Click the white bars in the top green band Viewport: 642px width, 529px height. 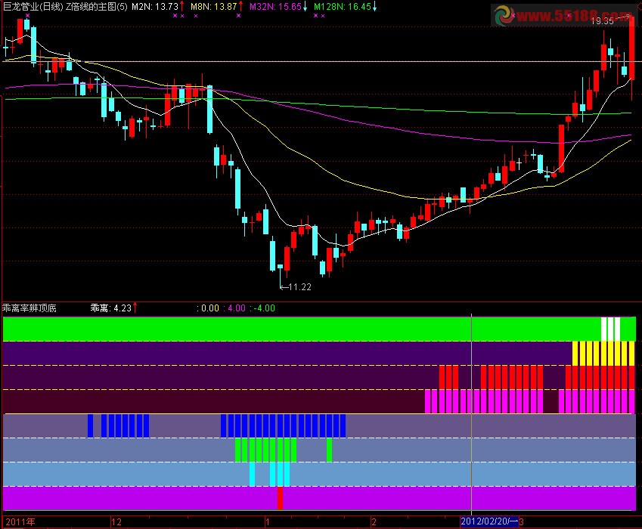click(x=610, y=329)
